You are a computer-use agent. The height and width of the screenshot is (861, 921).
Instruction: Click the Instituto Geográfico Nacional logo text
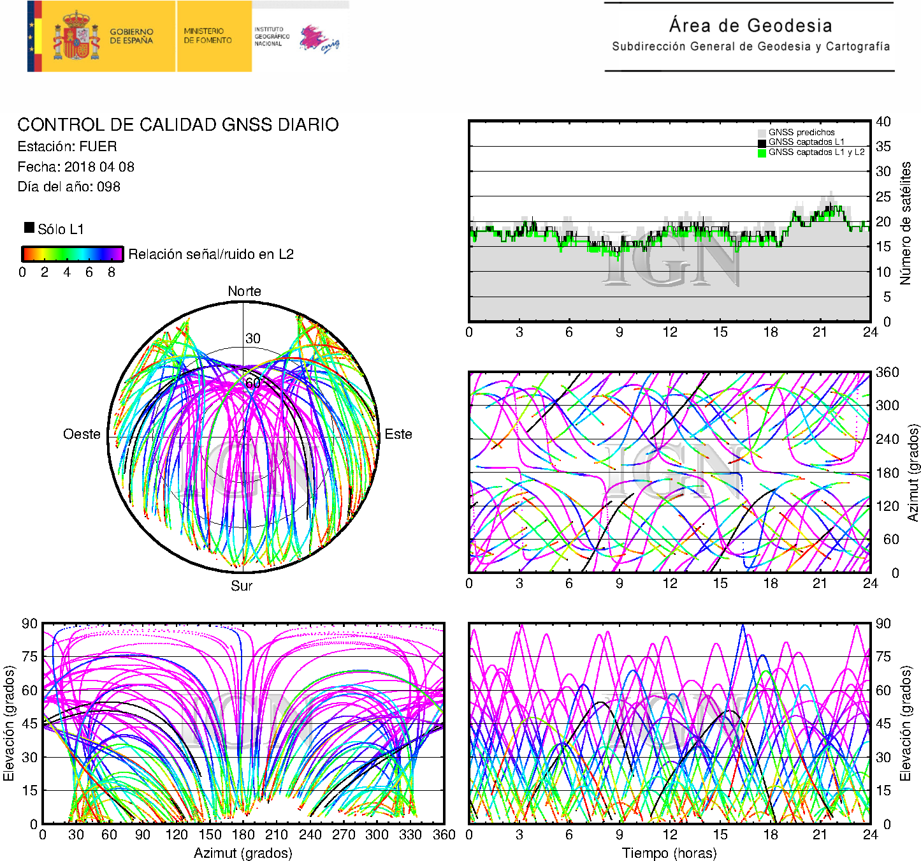tap(271, 36)
